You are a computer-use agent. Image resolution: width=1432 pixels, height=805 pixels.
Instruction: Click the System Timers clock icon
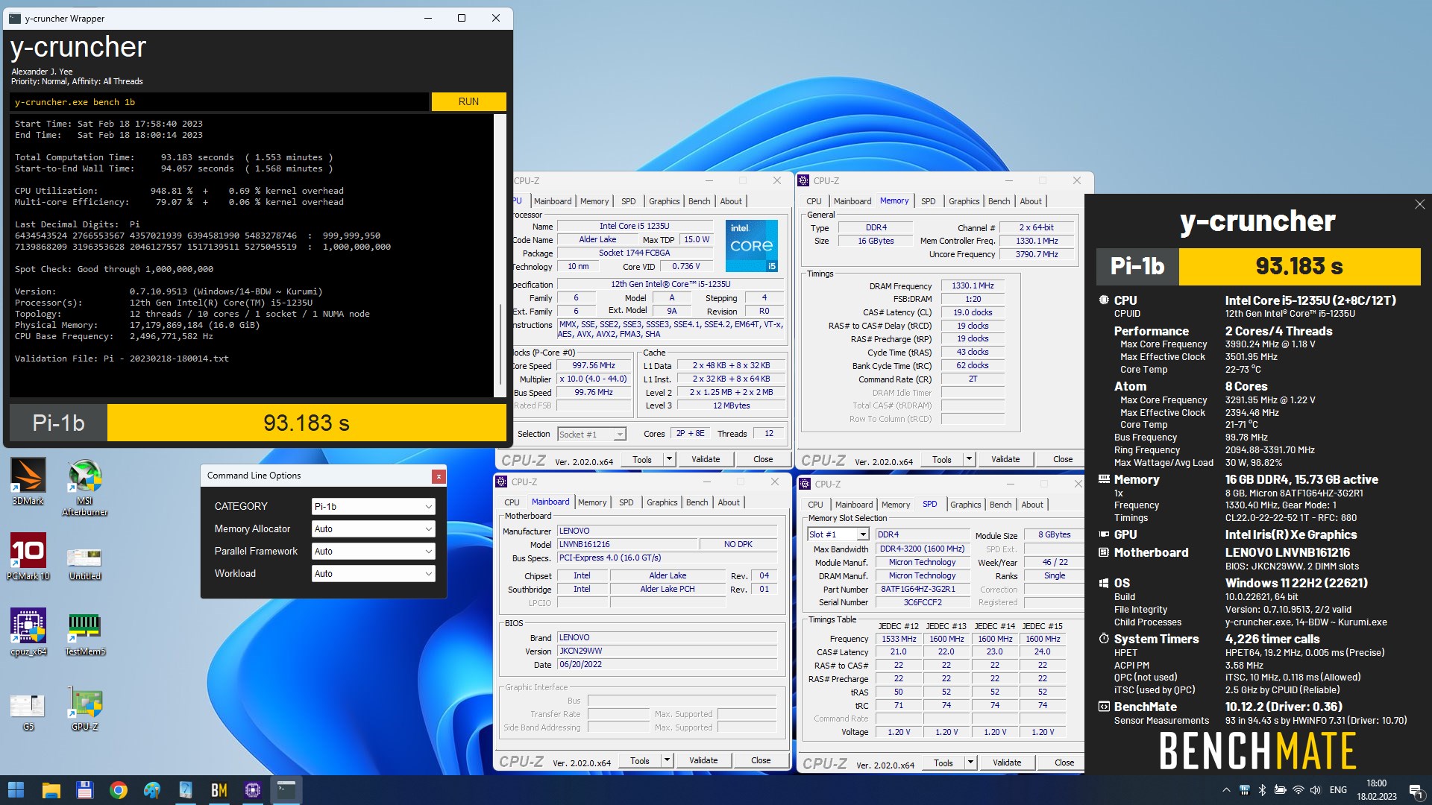pos(1104,639)
